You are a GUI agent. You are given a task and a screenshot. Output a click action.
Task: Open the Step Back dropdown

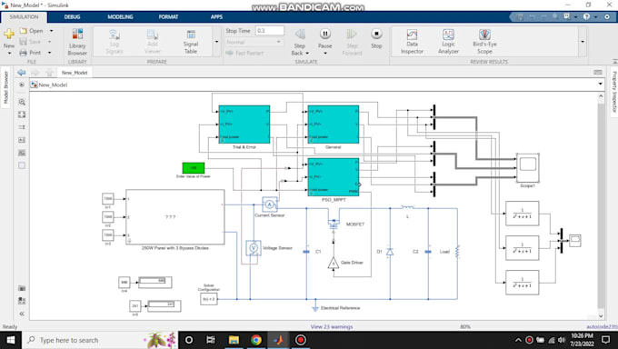click(307, 53)
